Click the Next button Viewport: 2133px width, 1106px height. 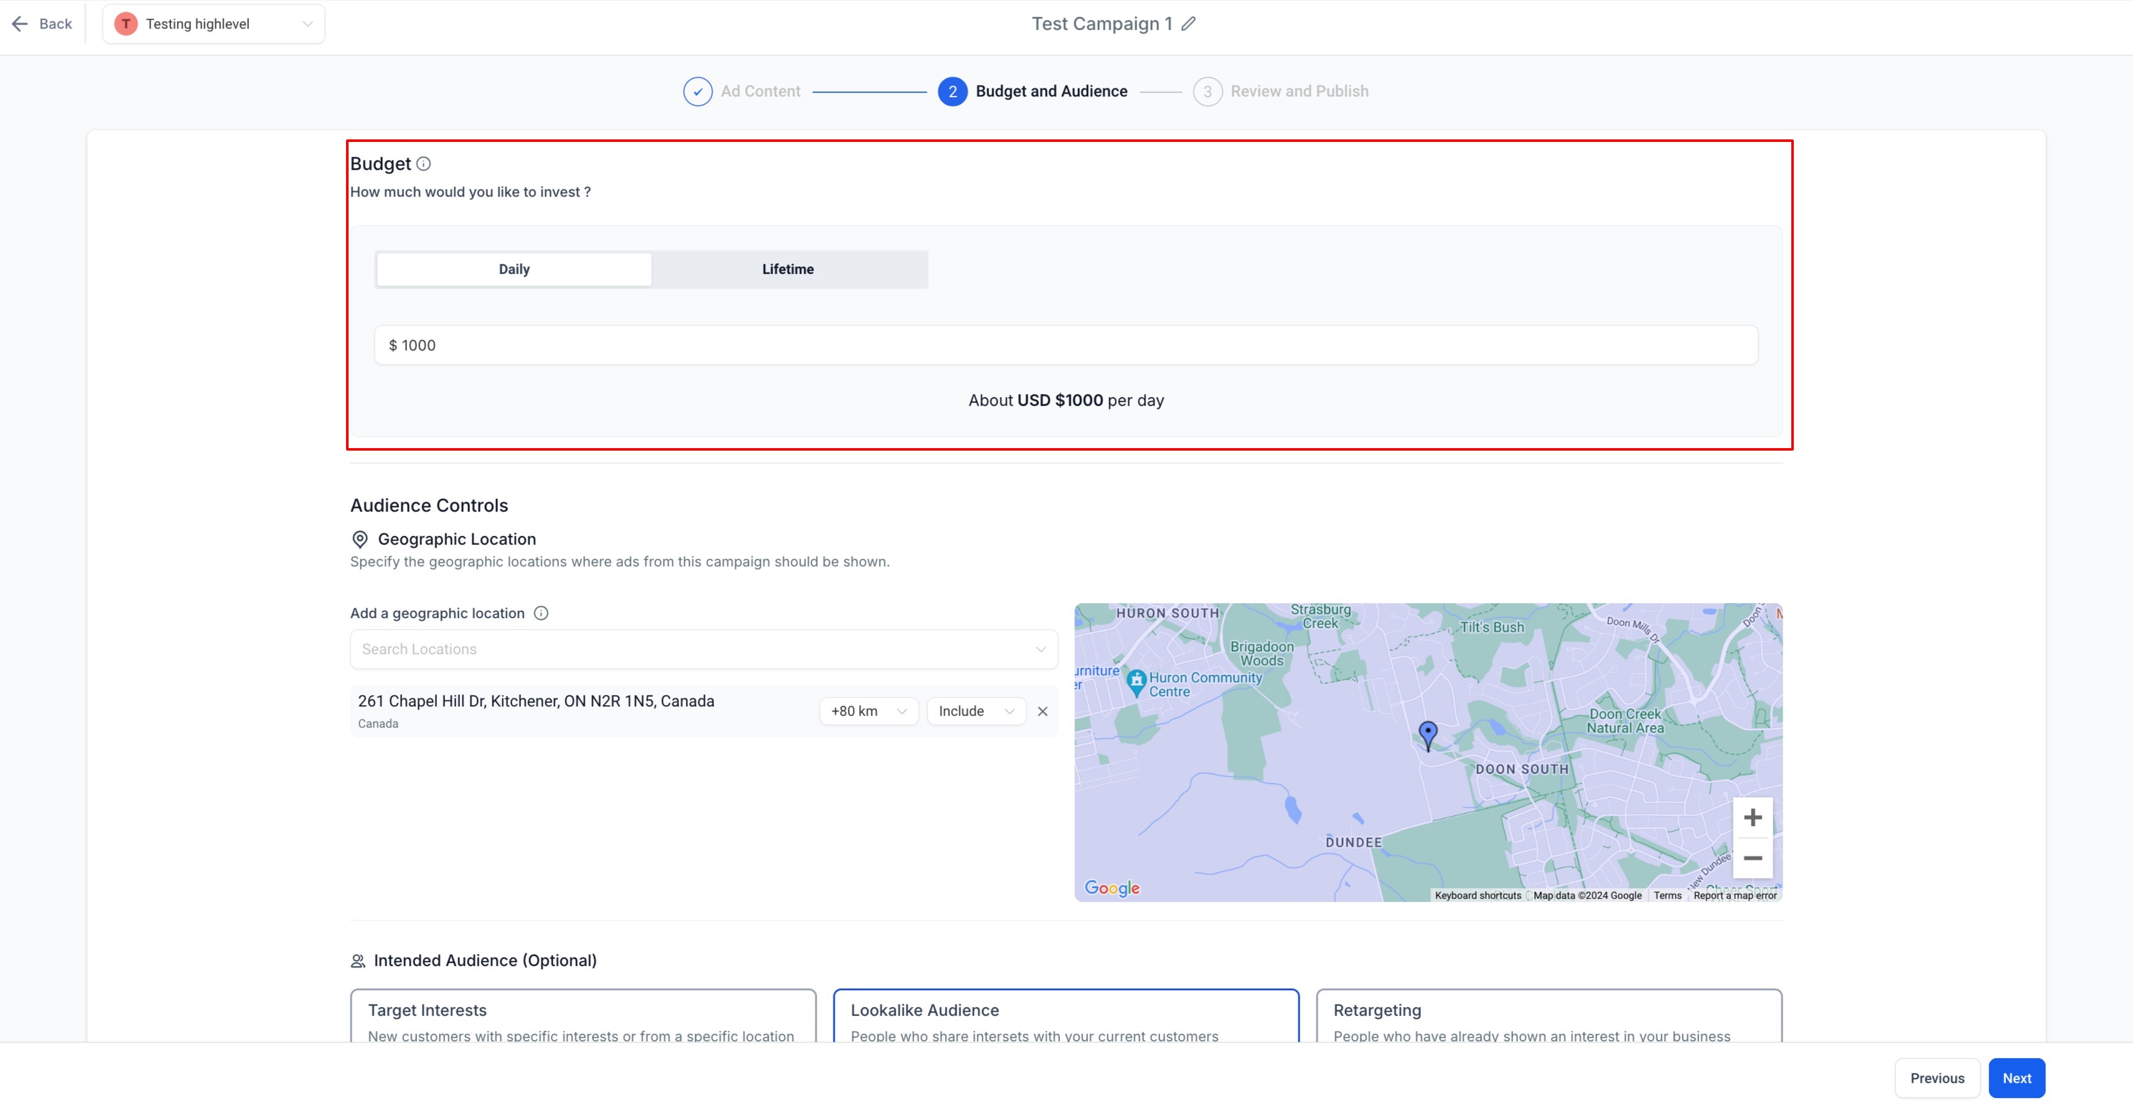(x=2016, y=1078)
